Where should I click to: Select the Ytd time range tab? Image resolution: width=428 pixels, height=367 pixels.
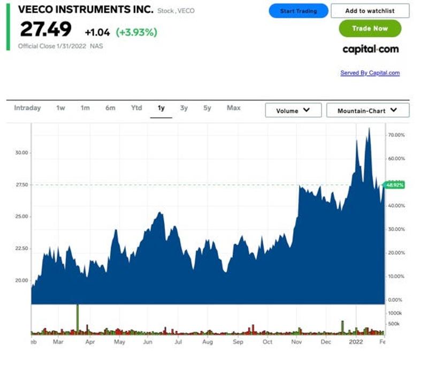tap(136, 108)
